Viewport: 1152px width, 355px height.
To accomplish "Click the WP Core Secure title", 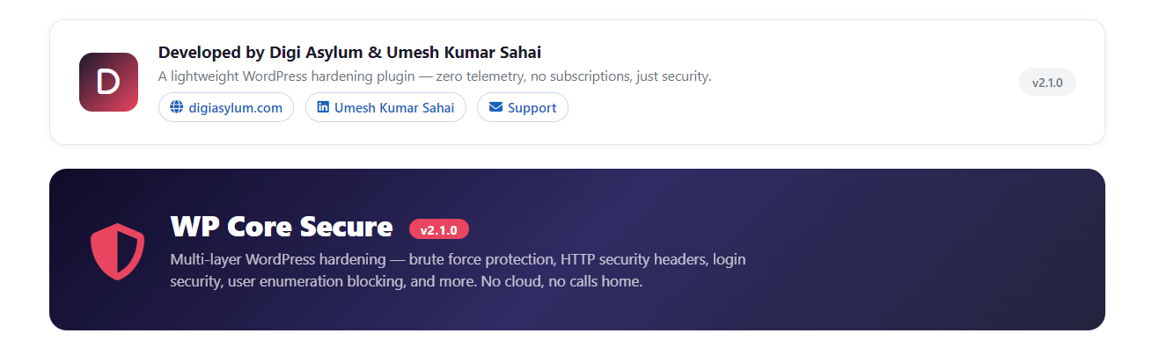I will pos(282,227).
